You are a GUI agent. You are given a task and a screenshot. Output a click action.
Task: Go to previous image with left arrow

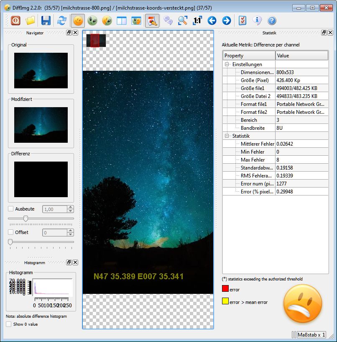(212, 21)
